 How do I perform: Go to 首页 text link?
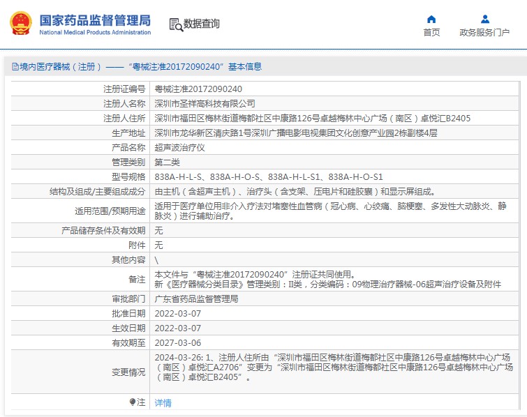click(431, 33)
